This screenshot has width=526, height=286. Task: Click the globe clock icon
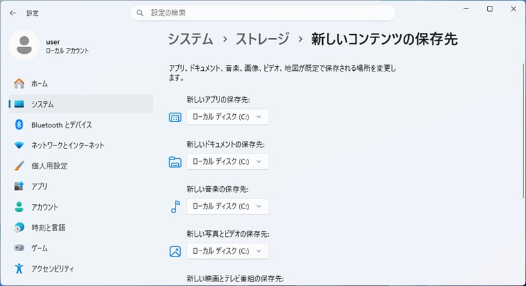[19, 228]
